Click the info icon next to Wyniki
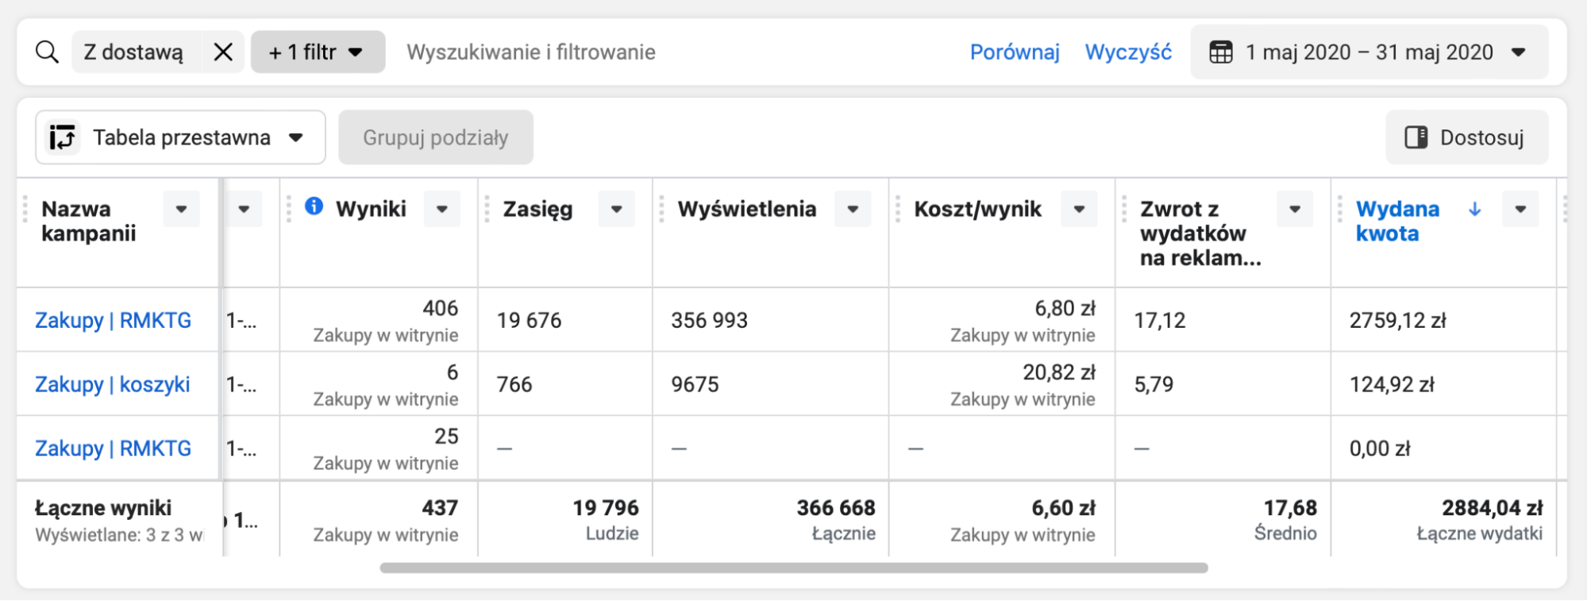The image size is (1587, 601). coord(314,207)
